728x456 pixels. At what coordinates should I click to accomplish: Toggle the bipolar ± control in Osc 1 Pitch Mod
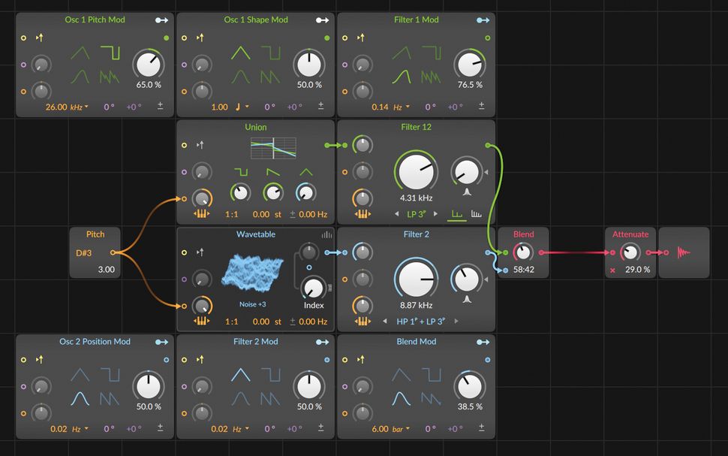tap(160, 105)
